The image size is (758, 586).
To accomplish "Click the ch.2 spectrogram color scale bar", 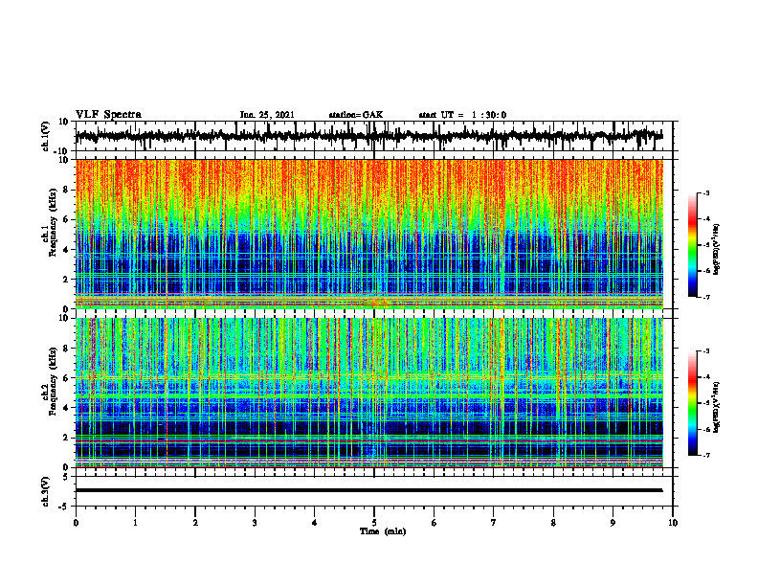I will [x=692, y=403].
